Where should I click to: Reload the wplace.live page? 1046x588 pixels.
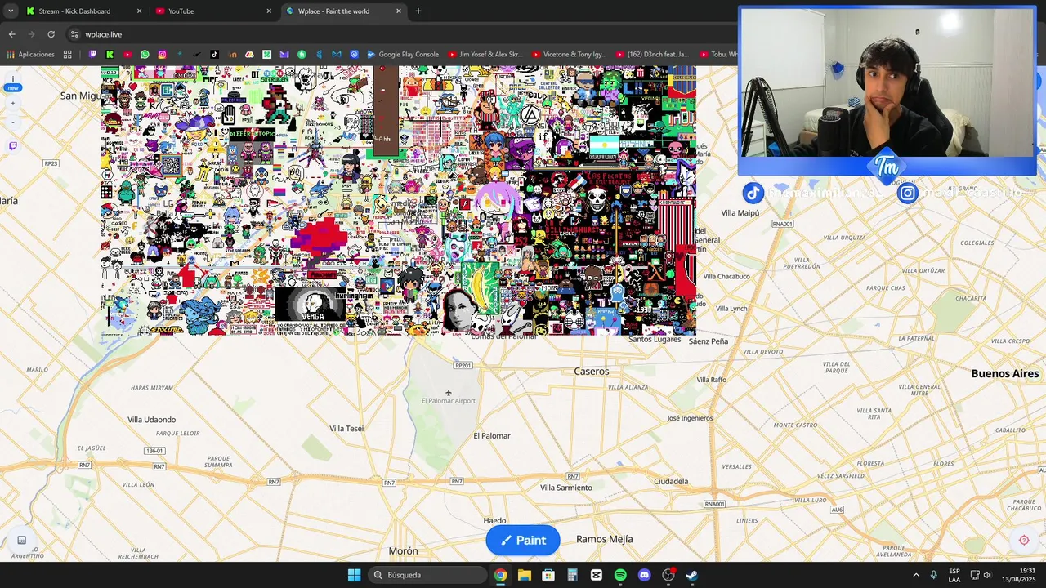[x=51, y=34]
